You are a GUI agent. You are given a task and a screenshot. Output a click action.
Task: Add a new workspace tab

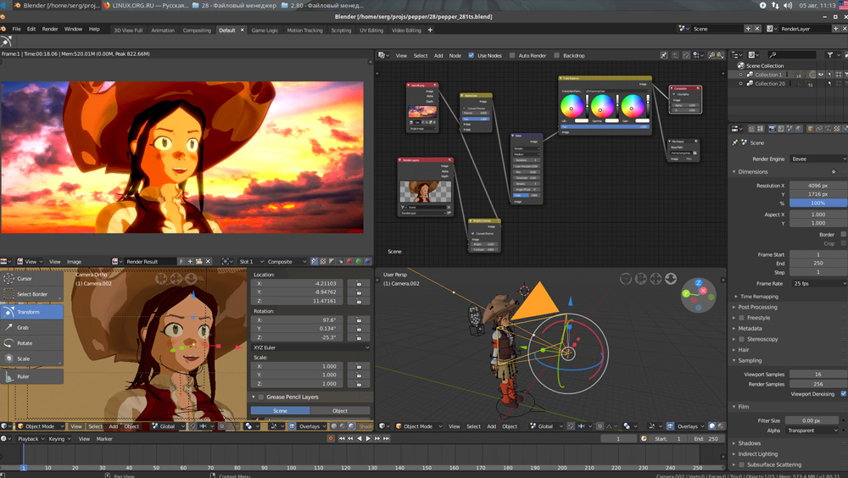pyautogui.click(x=430, y=30)
